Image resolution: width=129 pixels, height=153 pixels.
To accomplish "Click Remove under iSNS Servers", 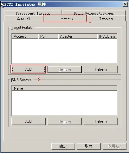I will tap(65, 121).
